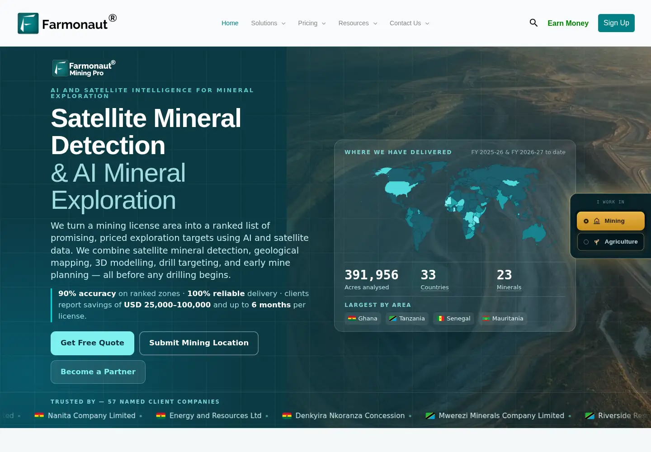The width and height of the screenshot is (651, 452).
Task: Click the flag beside the Riverside entry
Action: click(590, 415)
